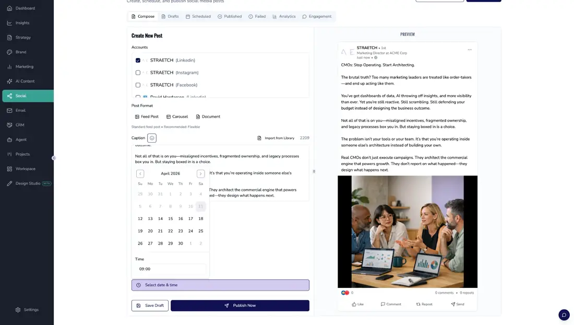
Task: Open the chat support bubble
Action: pyautogui.click(x=564, y=315)
